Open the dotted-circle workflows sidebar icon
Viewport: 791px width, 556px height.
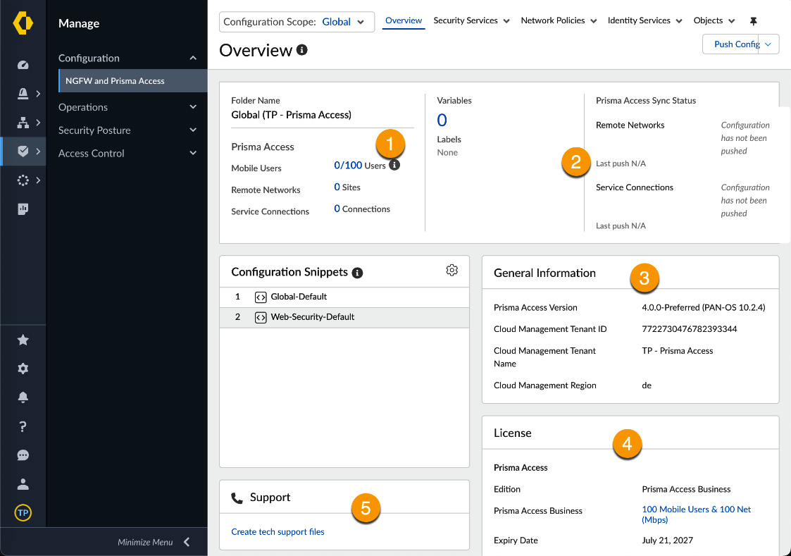(23, 180)
